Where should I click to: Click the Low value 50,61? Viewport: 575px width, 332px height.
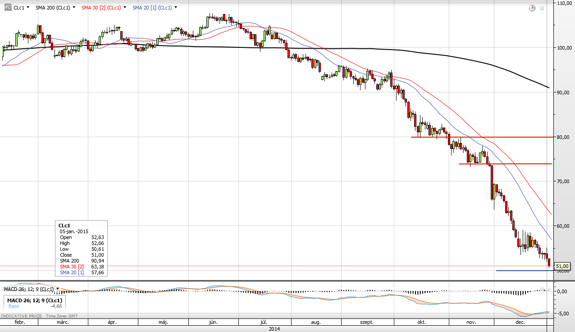point(97,249)
